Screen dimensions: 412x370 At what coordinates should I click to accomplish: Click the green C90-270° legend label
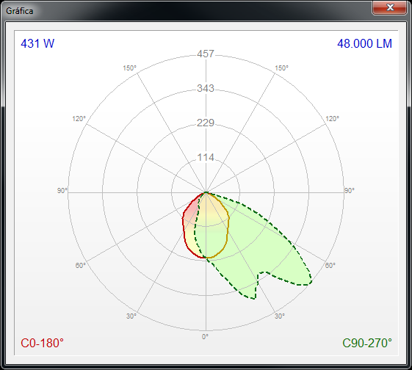click(x=367, y=344)
